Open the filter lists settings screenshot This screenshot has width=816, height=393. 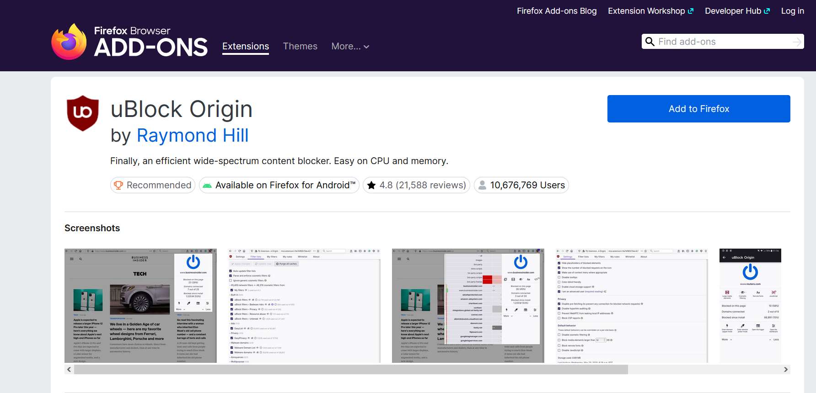tap(304, 306)
